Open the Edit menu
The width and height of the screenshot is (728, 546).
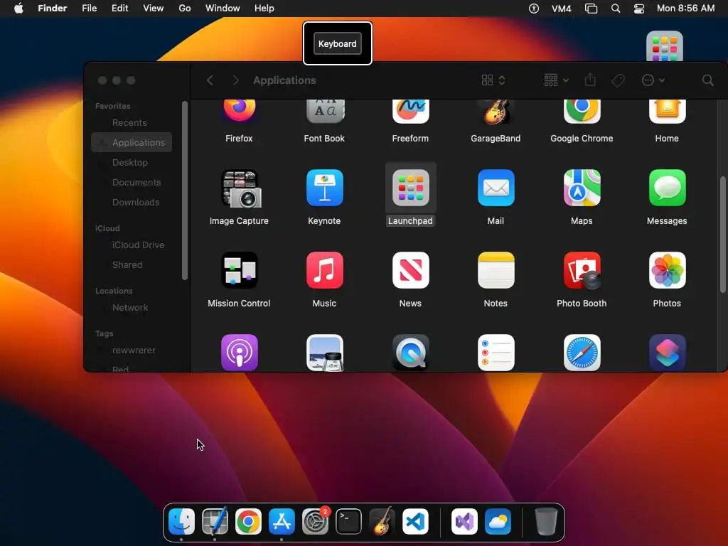[119, 9]
